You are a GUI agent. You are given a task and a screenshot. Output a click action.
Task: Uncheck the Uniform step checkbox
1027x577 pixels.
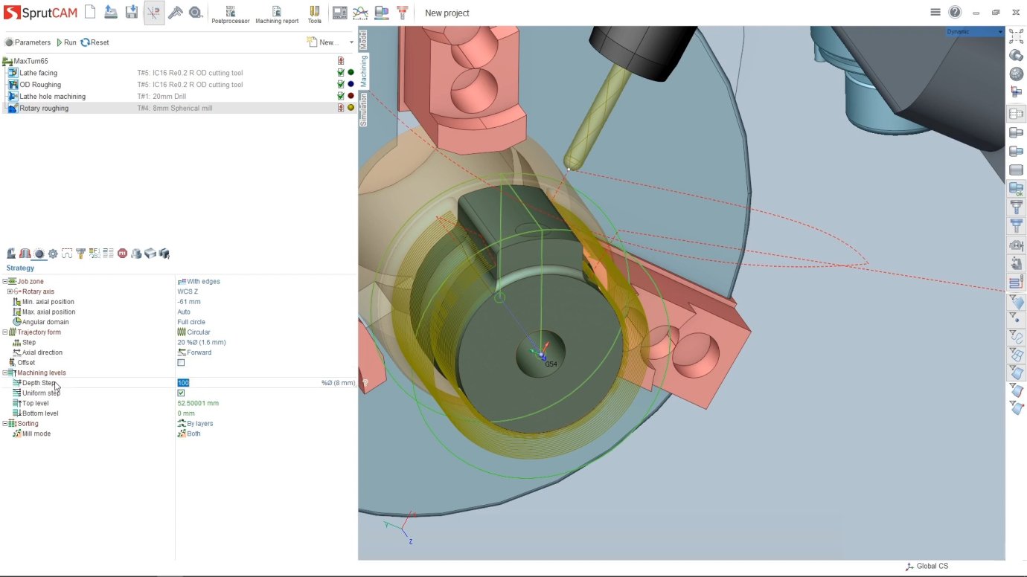point(181,393)
